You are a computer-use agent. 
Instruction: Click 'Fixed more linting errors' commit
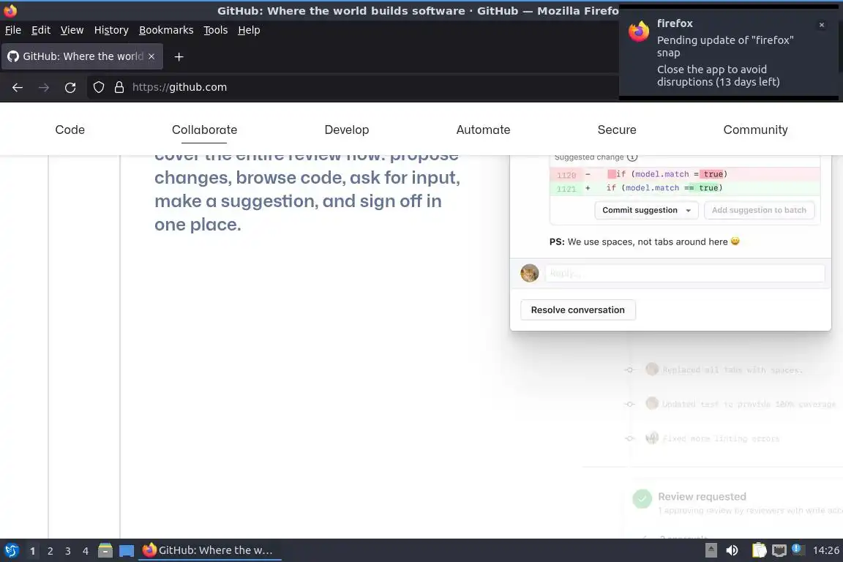(721, 439)
